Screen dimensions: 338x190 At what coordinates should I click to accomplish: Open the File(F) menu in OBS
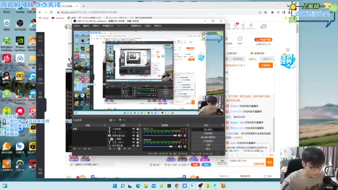pos(77,26)
